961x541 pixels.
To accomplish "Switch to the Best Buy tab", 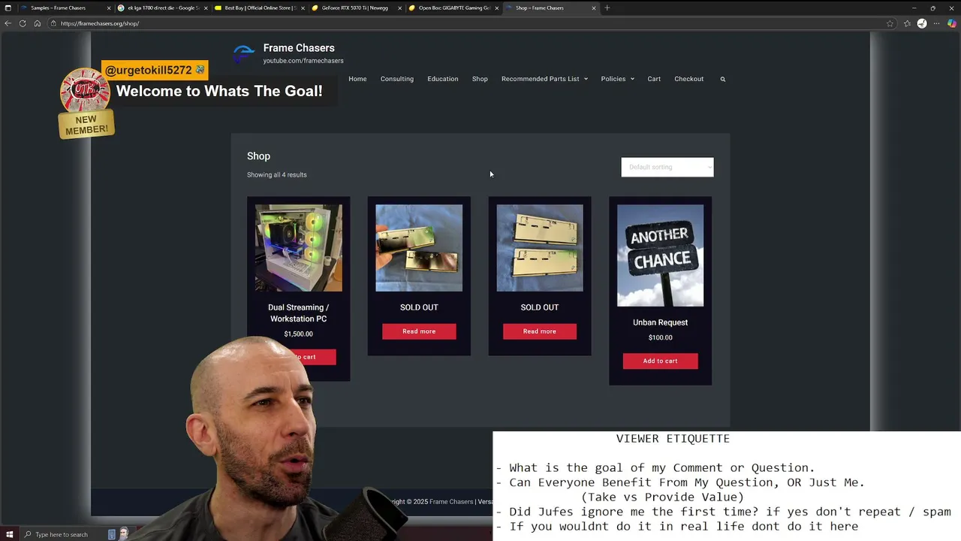I will [x=259, y=8].
